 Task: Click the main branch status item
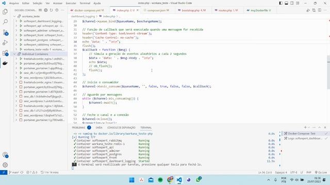click(x=14, y=173)
